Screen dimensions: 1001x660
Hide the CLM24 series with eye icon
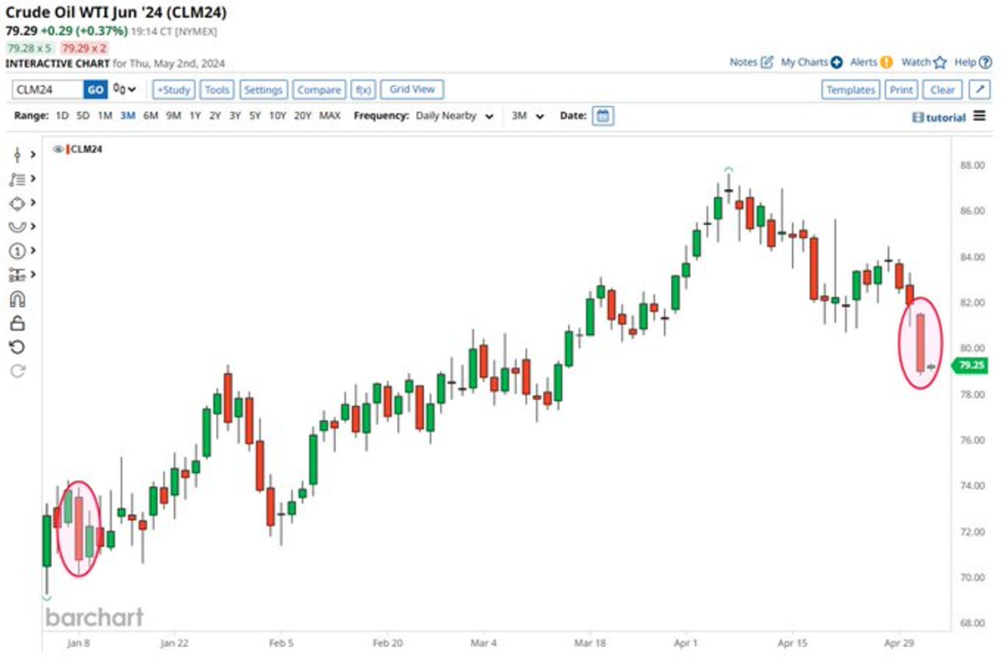point(58,149)
